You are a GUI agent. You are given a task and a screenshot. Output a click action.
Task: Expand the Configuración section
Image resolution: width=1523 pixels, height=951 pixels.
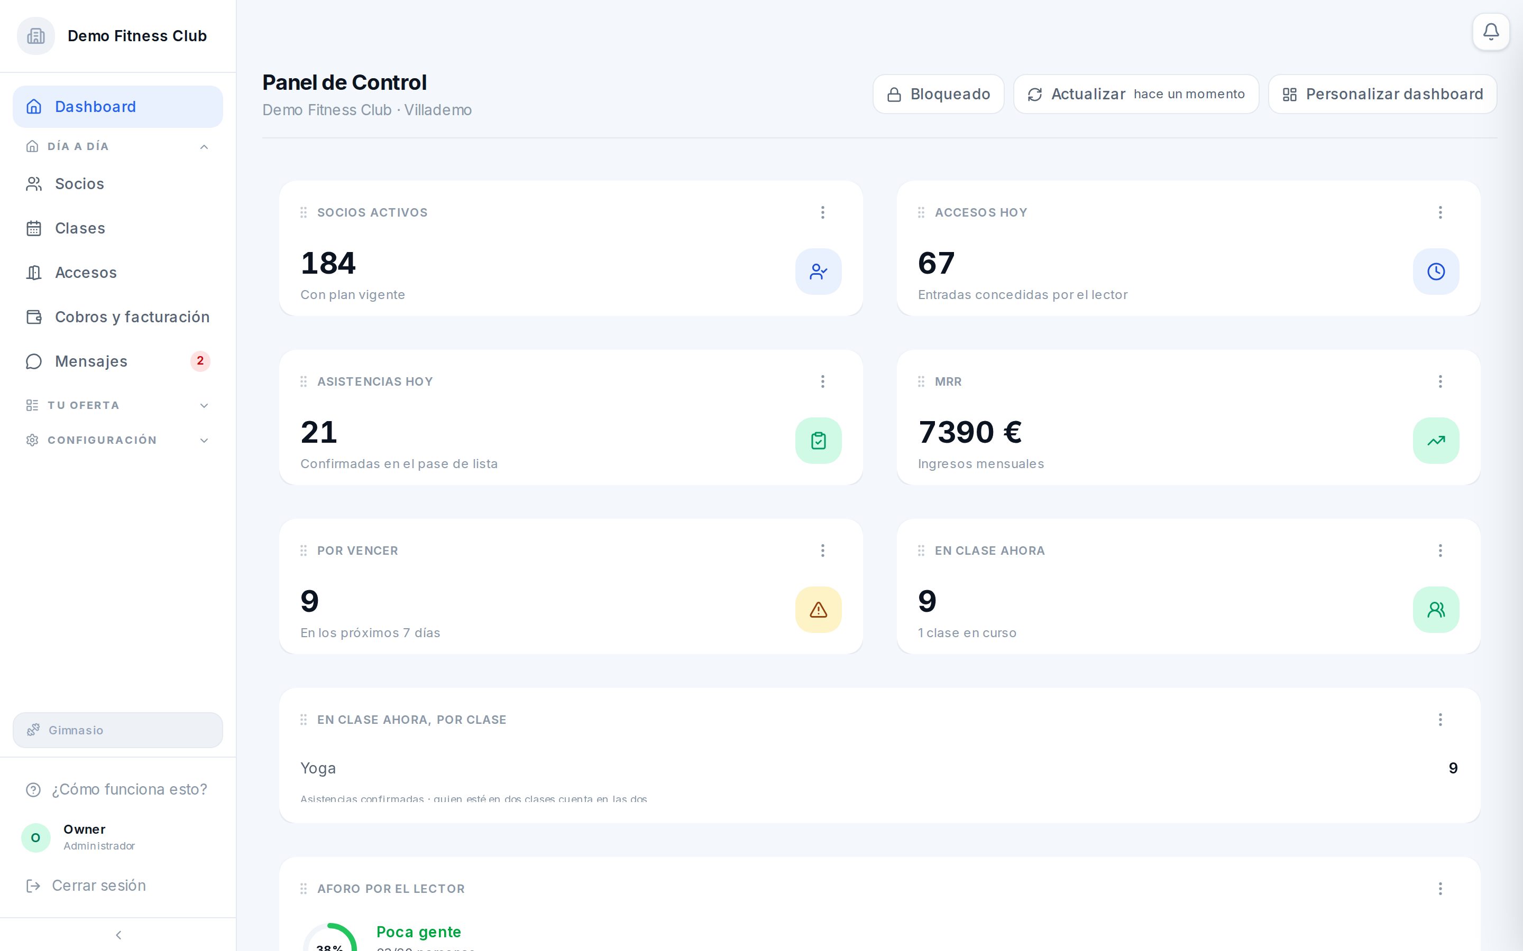118,440
